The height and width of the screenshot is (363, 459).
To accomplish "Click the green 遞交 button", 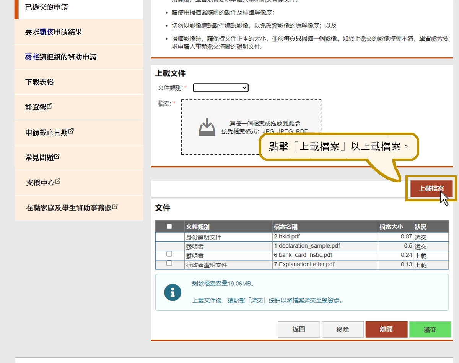I will pyautogui.click(x=430, y=329).
